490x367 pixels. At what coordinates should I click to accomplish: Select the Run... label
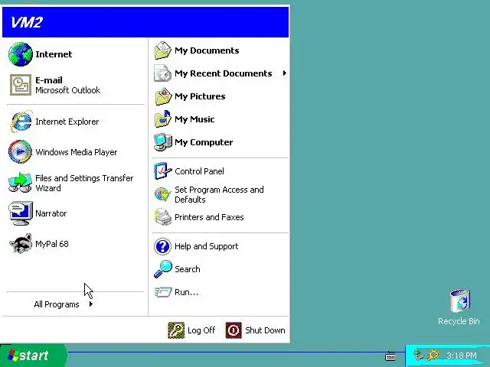click(x=186, y=292)
